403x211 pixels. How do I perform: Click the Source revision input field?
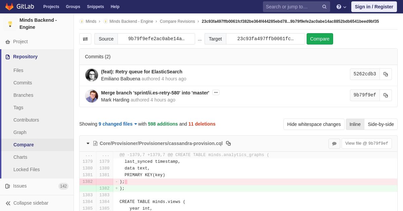point(156,39)
